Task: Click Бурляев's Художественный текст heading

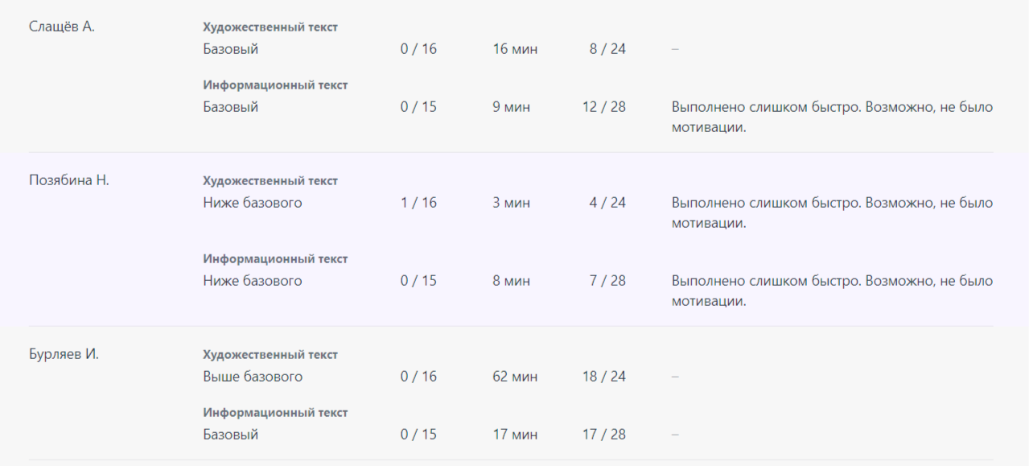Action: [x=270, y=355]
